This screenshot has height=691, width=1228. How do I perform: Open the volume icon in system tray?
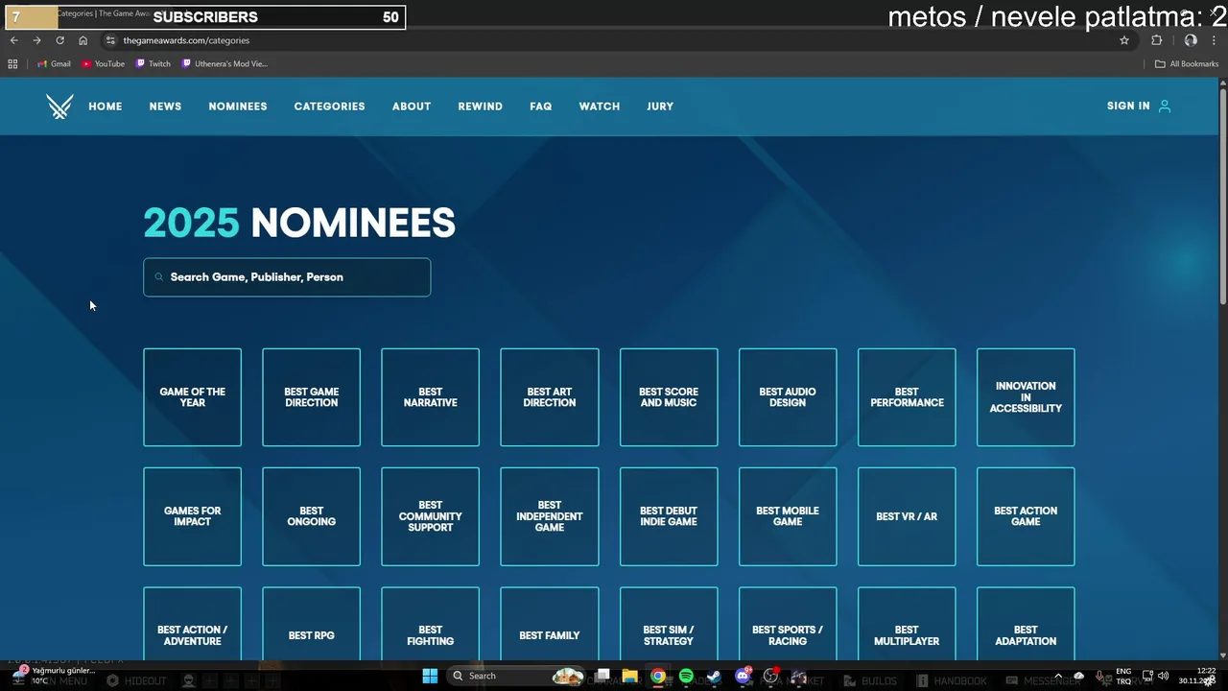click(x=1163, y=676)
